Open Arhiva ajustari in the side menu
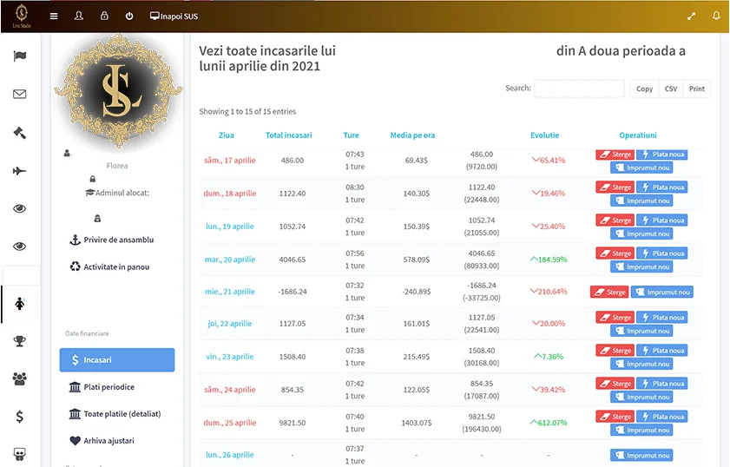This screenshot has height=467, width=730. click(x=109, y=441)
